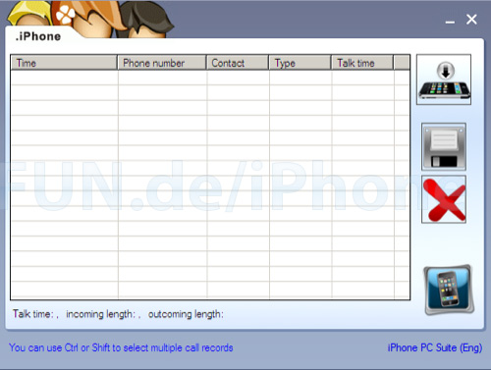The image size is (491, 370).
Task: Sort by the Phone number column header
Action: pos(162,63)
